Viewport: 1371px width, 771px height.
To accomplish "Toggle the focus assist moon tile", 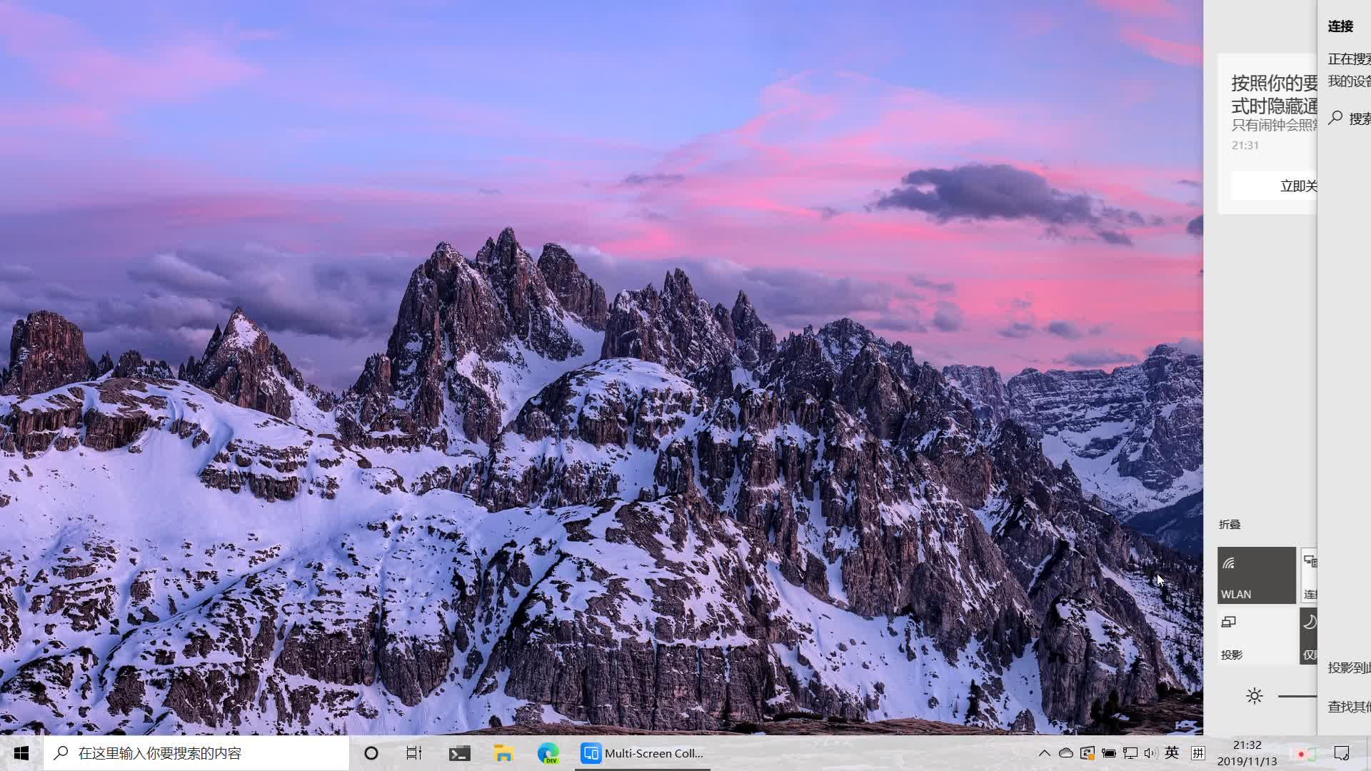I will point(1308,636).
